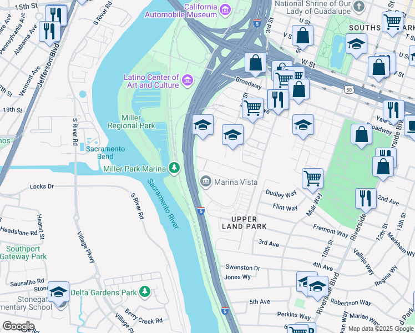The width and height of the screenshot is (415, 333).
Task: Open the Map data 2025 Google attribution
Action: [x=381, y=329]
